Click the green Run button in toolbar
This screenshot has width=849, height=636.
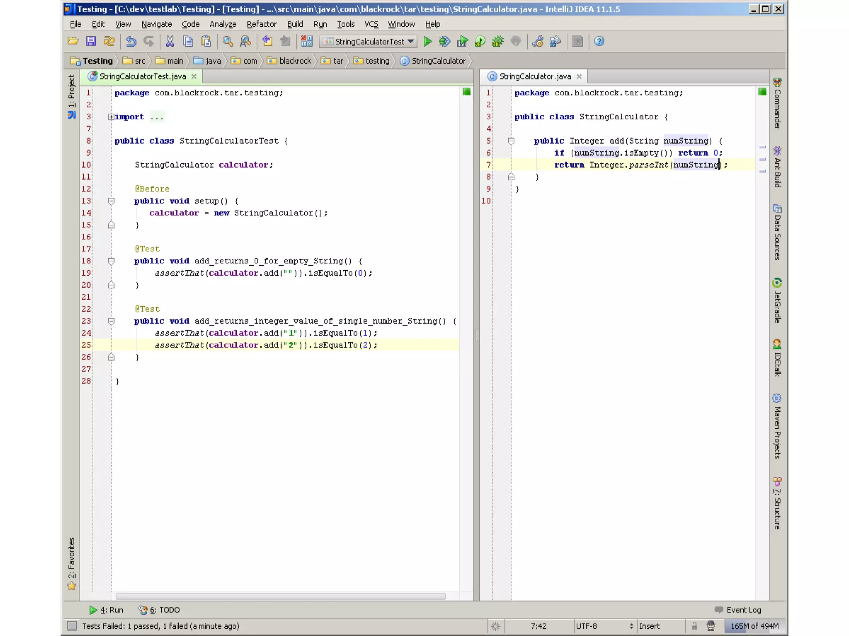point(427,41)
